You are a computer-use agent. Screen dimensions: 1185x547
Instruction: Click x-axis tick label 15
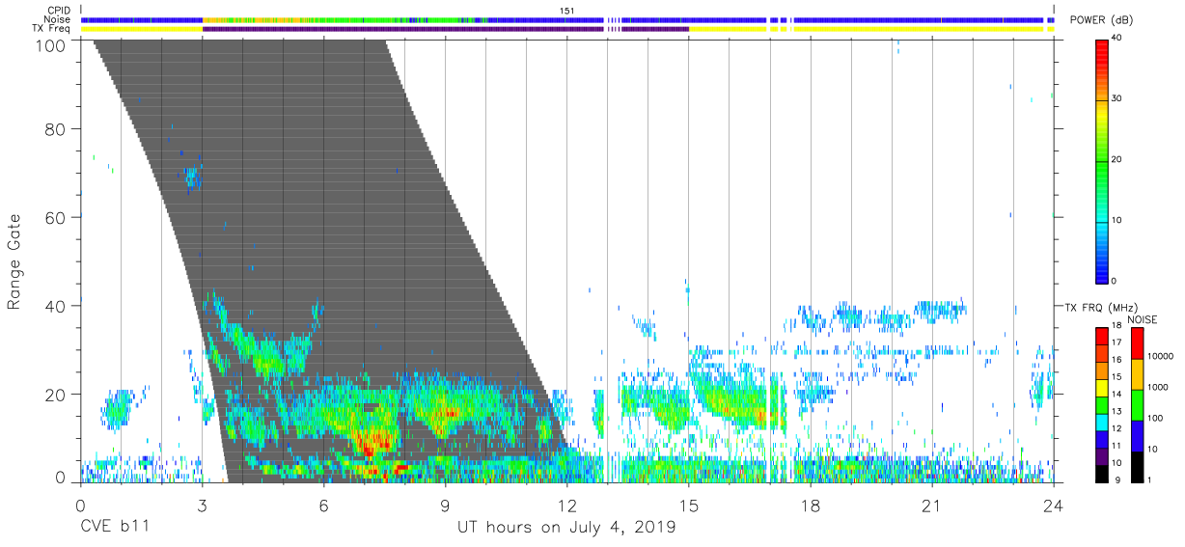(688, 505)
